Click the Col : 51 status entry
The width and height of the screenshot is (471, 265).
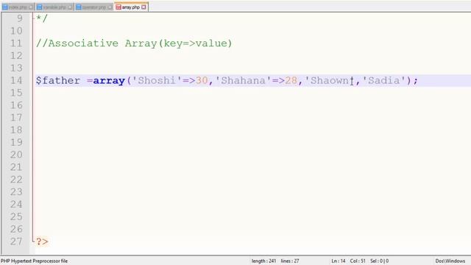click(358, 261)
